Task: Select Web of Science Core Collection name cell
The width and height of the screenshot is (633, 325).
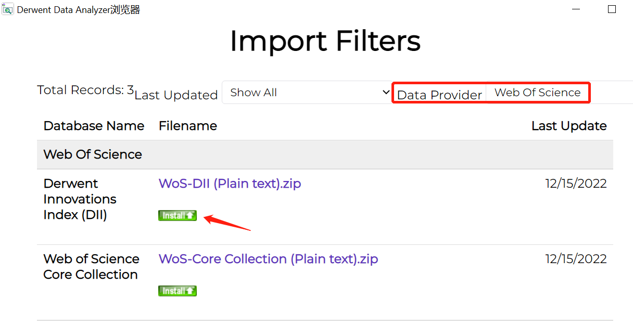Action: point(91,267)
